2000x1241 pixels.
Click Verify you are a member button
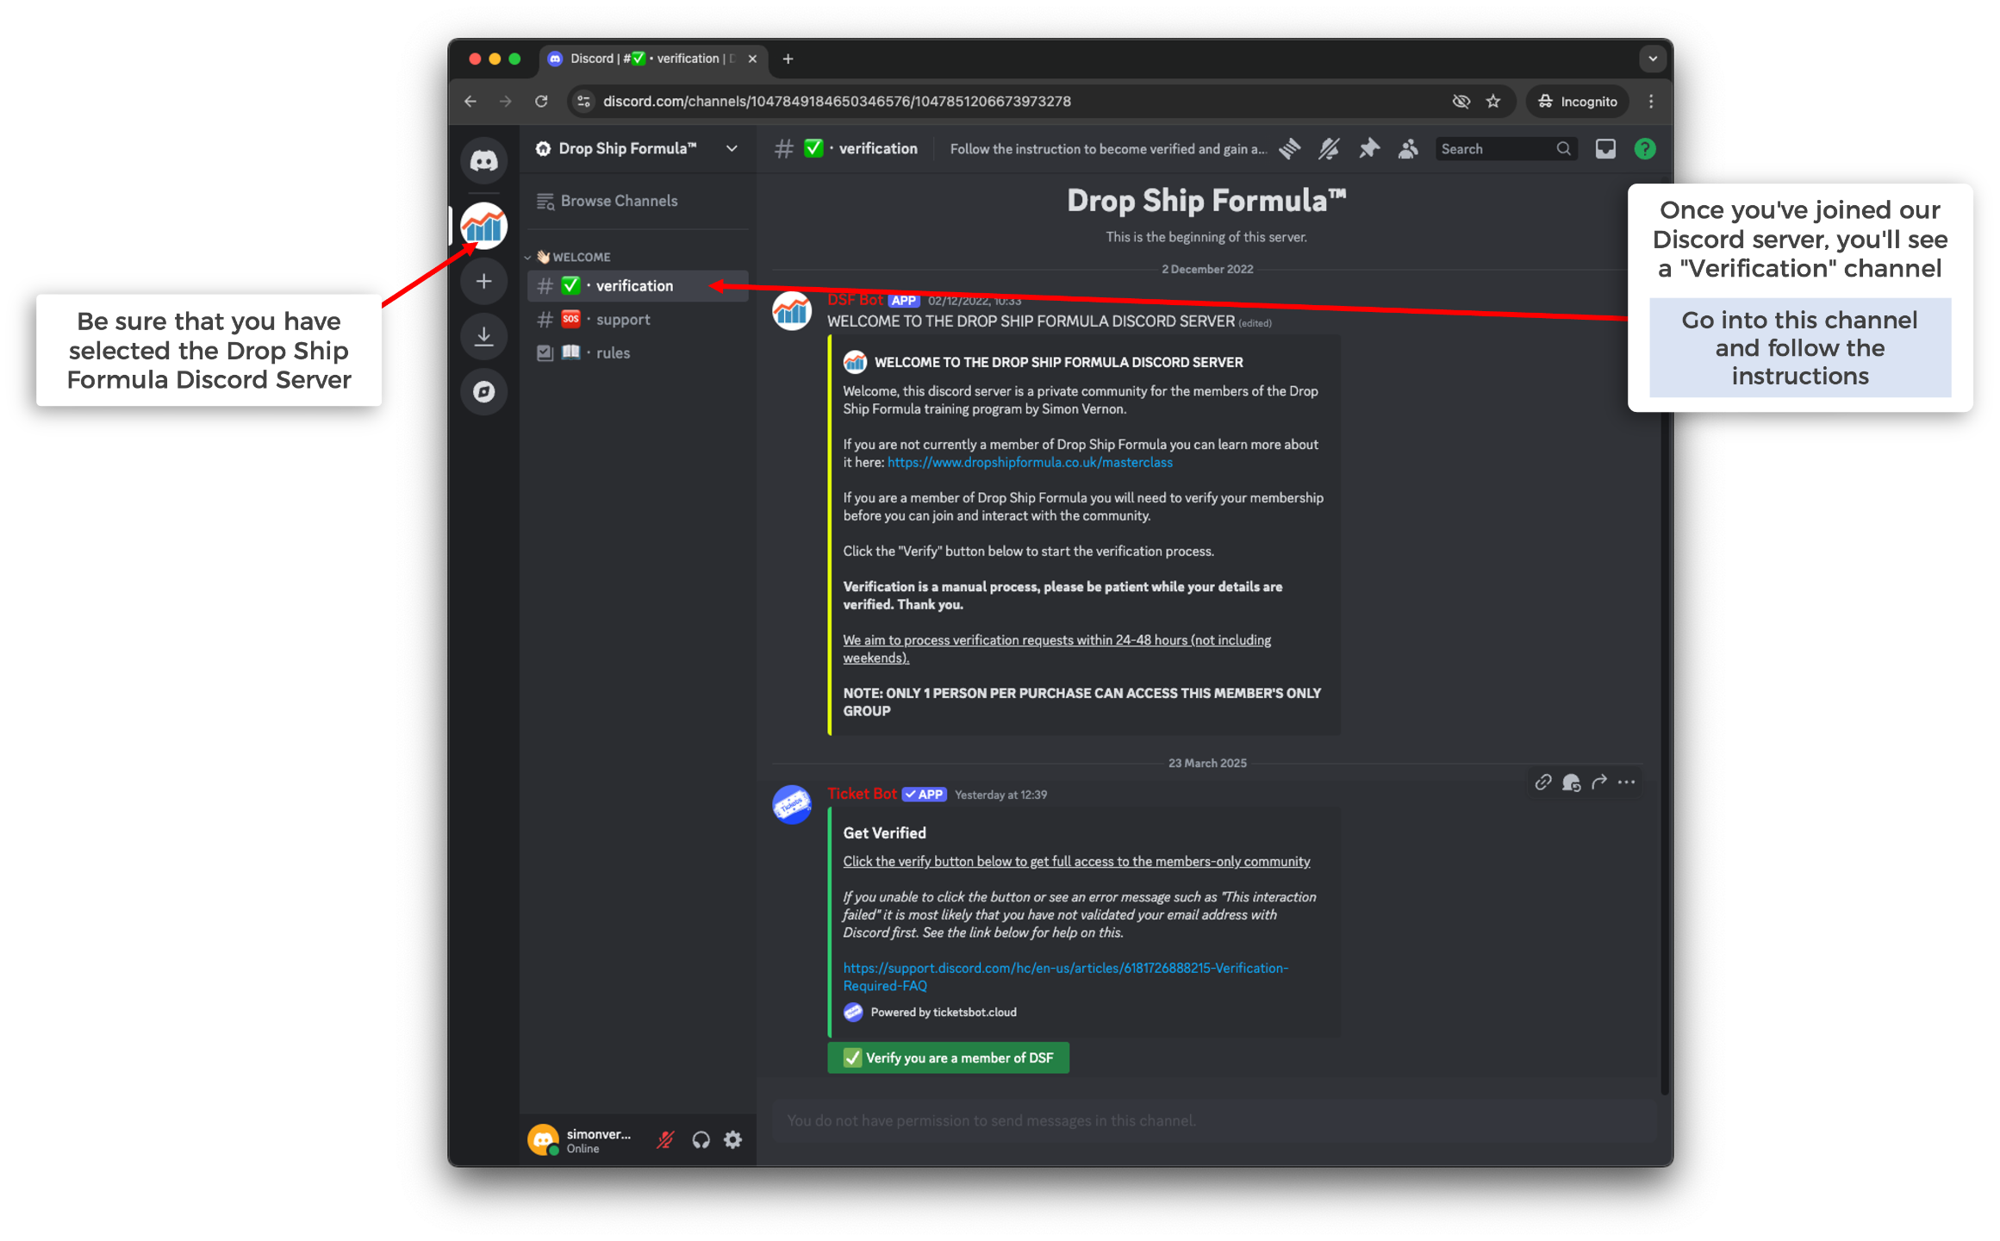pos(948,1057)
